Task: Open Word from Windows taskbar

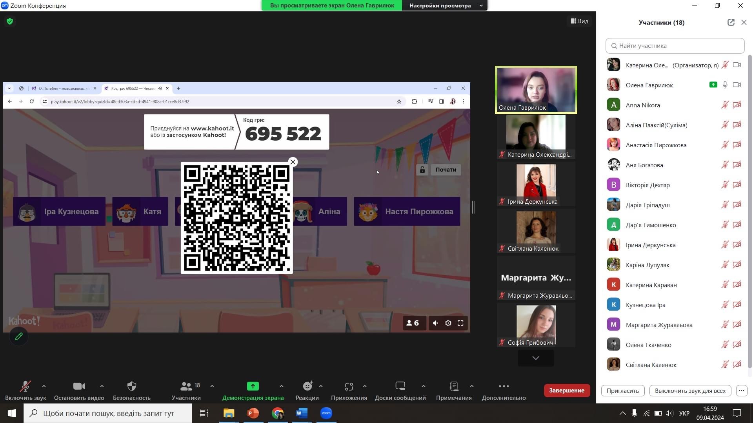Action: (x=302, y=413)
